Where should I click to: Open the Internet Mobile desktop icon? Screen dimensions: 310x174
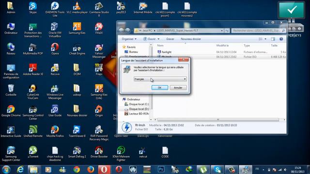143,8
